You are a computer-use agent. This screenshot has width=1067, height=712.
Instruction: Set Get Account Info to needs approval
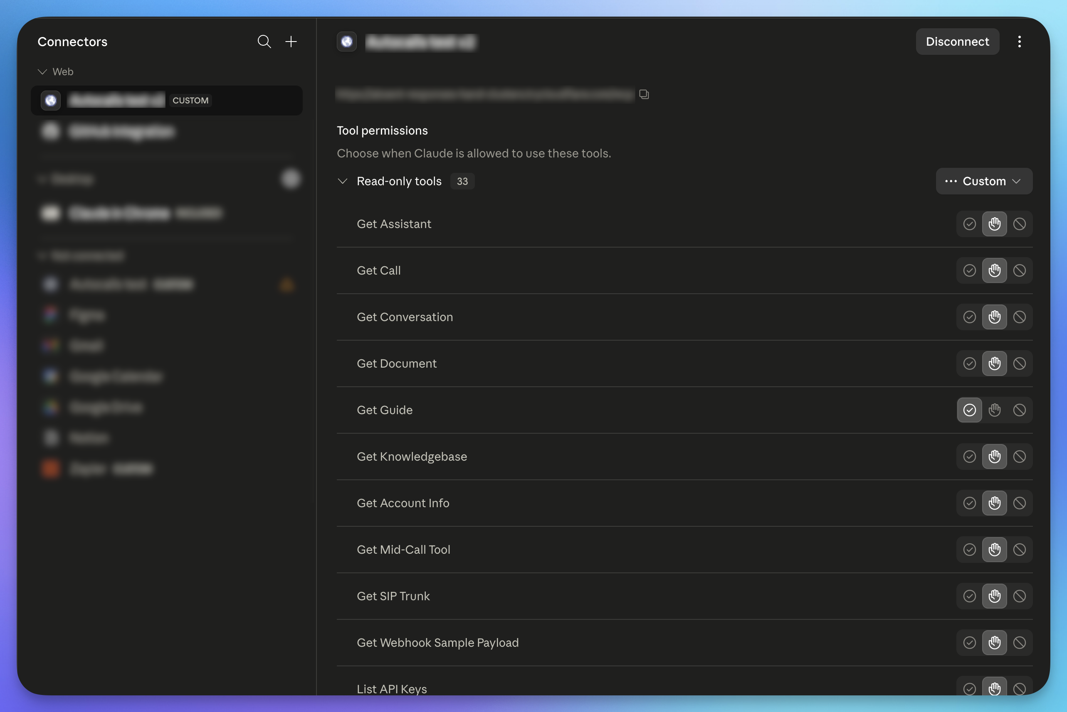coord(994,503)
